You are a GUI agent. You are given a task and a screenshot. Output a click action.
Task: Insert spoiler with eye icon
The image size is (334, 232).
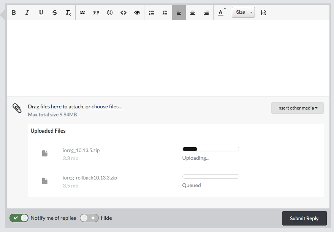click(x=137, y=13)
